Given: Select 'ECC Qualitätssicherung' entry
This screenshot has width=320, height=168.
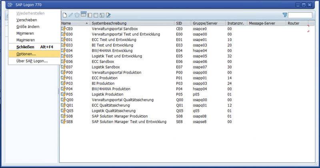Looking at the screenshot, I should click(x=111, y=105).
